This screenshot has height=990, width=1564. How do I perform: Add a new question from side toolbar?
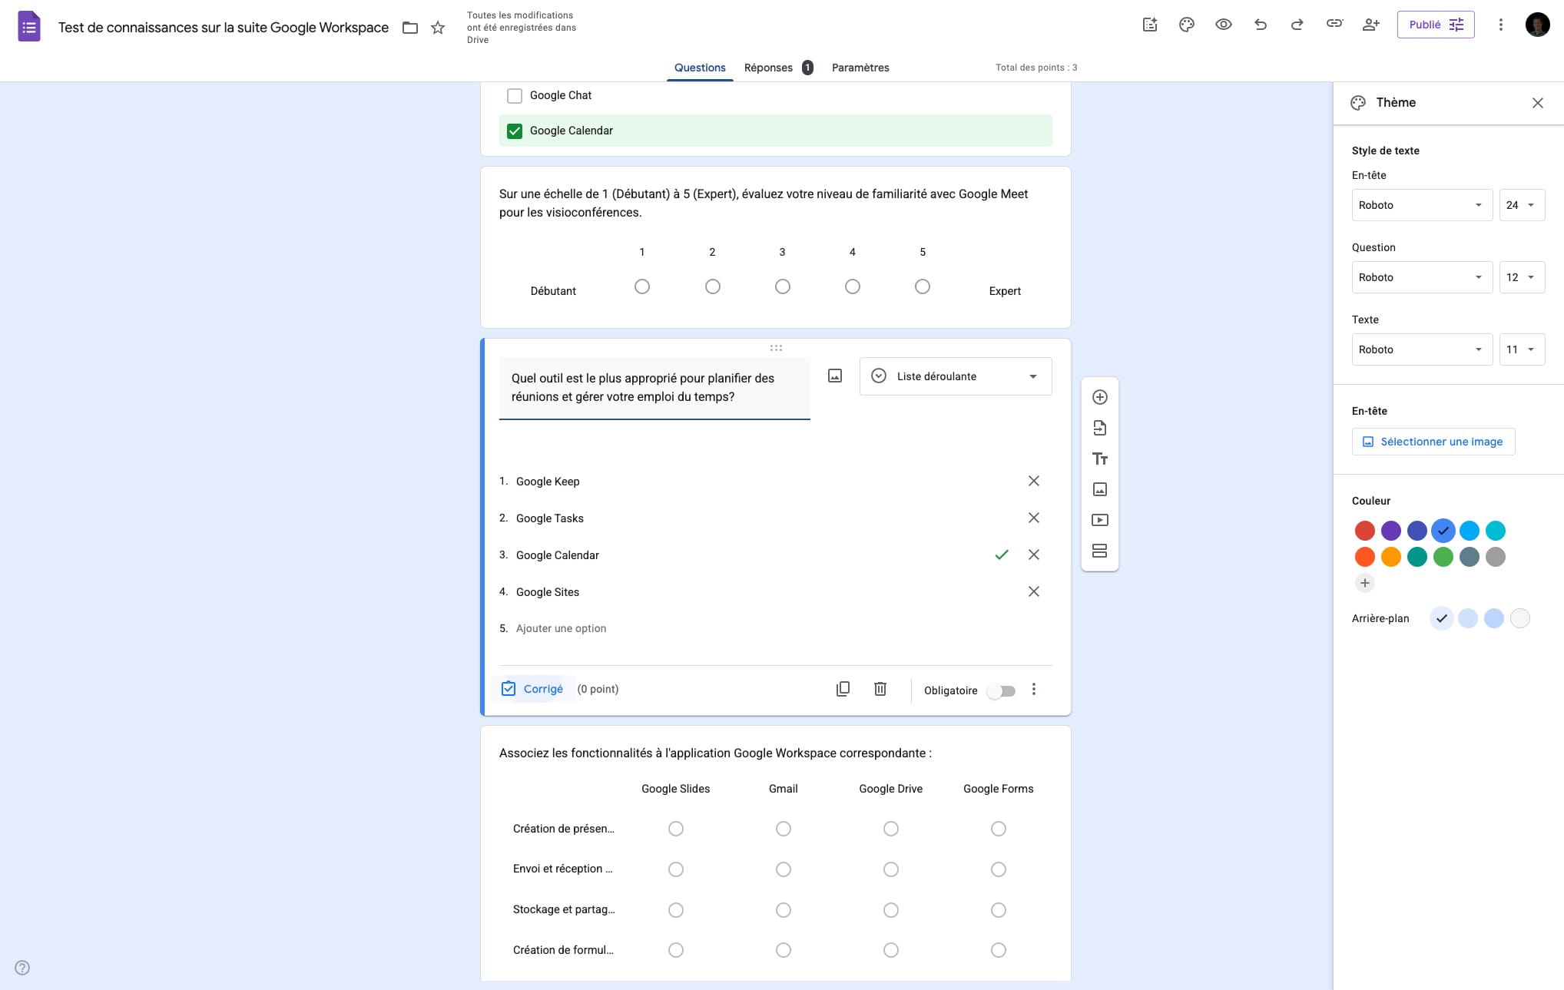[x=1100, y=397]
